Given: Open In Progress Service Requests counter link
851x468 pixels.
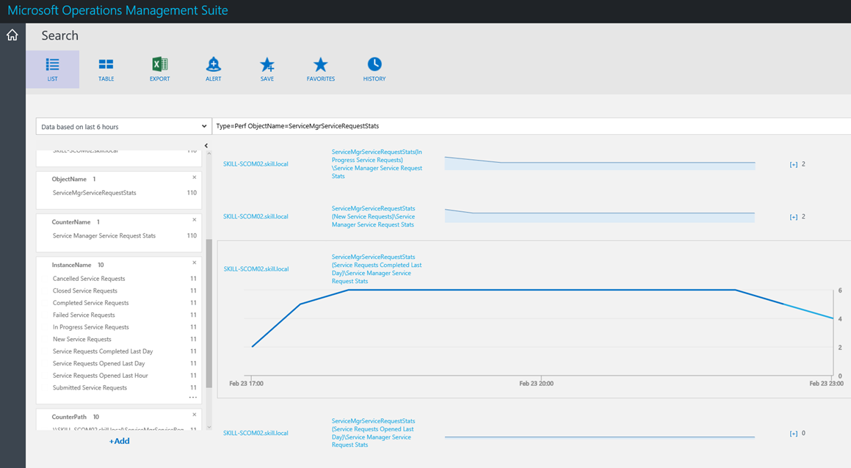Looking at the screenshot, I should click(377, 164).
